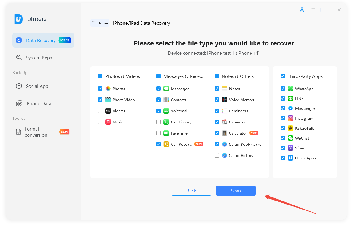Click the KakaoTalk label
The image size is (353, 229).
tap(305, 128)
